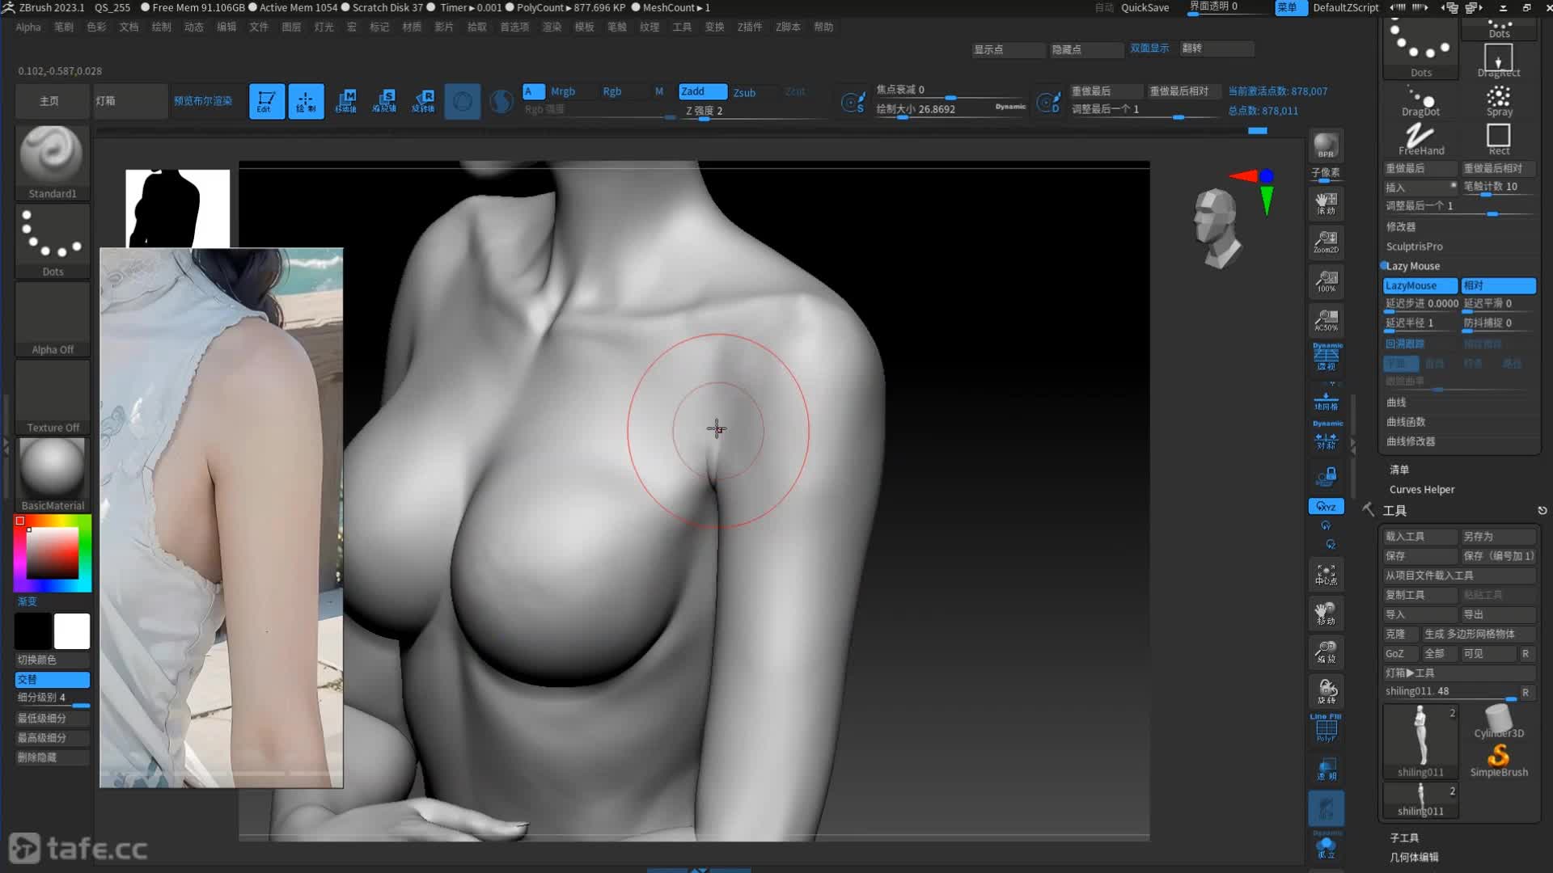The image size is (1553, 873).
Task: Toggle the 交替 (alternate) color button
Action: (x=52, y=680)
